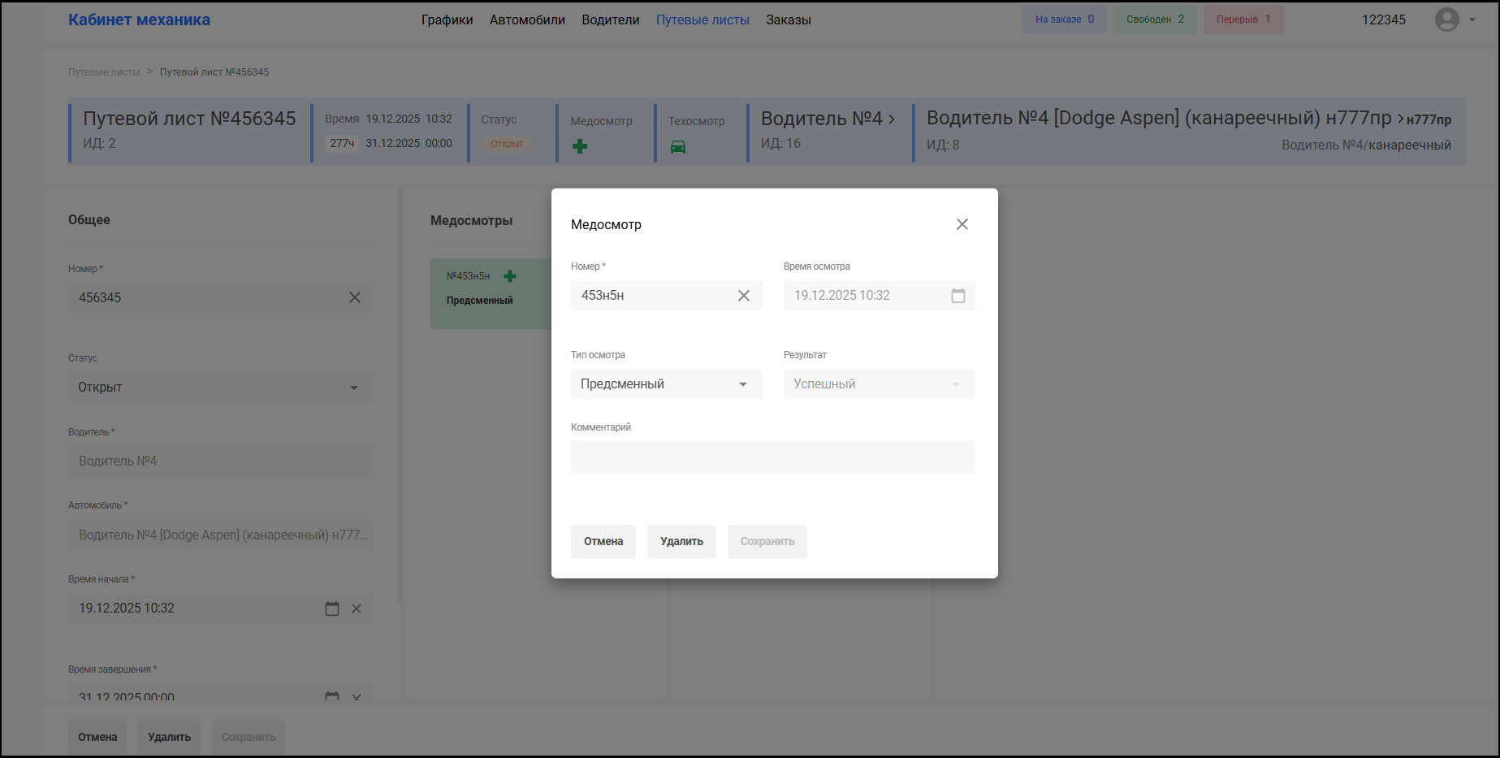
Task: Clear the Время начала date value
Action: pos(357,609)
